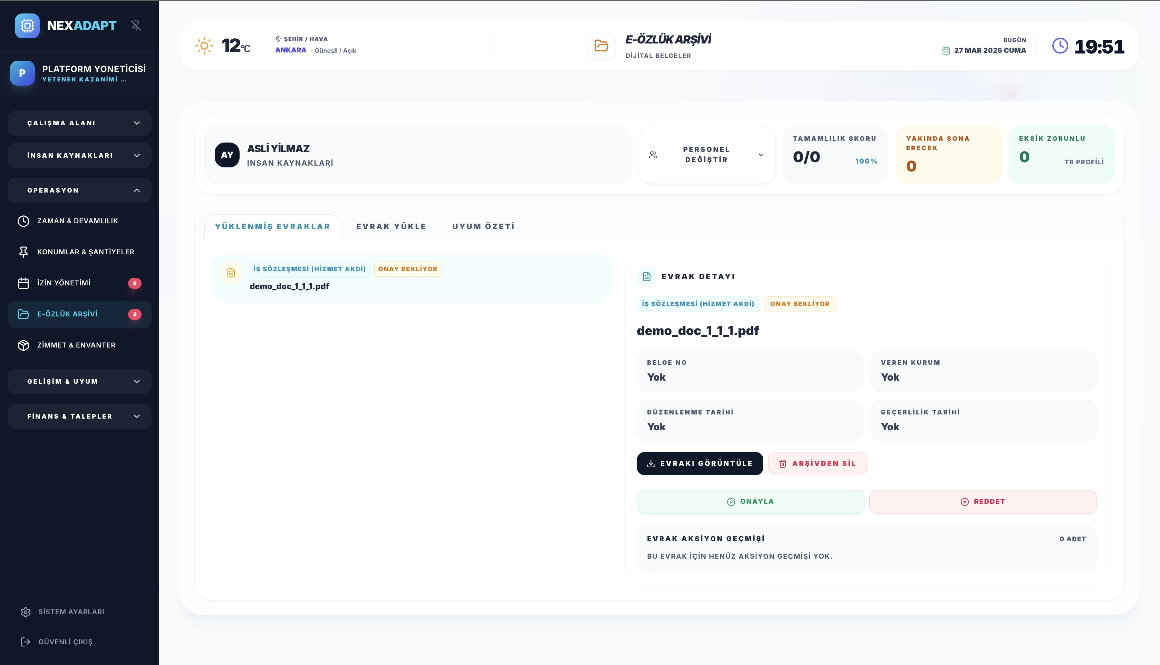Open the Personel Değiştir dropdown
This screenshot has height=665, width=1160.
point(706,155)
